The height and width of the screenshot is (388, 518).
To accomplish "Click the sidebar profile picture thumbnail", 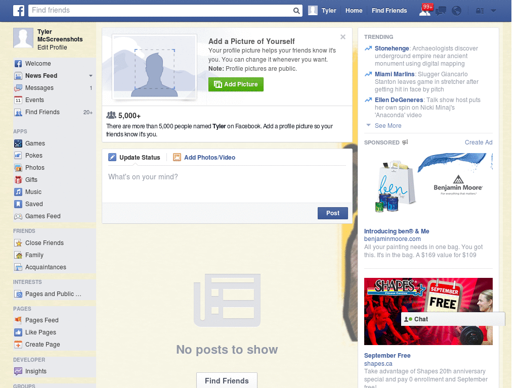I will click(x=23, y=38).
